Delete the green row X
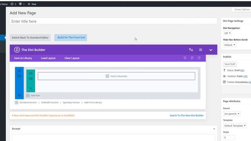 point(31,88)
